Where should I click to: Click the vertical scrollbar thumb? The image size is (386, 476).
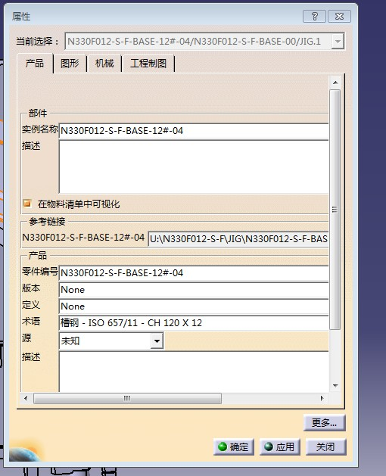click(335, 210)
